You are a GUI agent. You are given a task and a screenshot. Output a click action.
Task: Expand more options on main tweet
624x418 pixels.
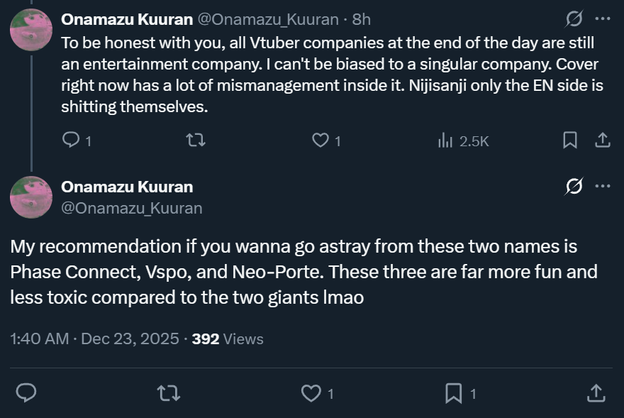(602, 187)
